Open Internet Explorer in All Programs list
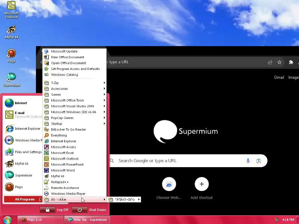 [74, 141]
